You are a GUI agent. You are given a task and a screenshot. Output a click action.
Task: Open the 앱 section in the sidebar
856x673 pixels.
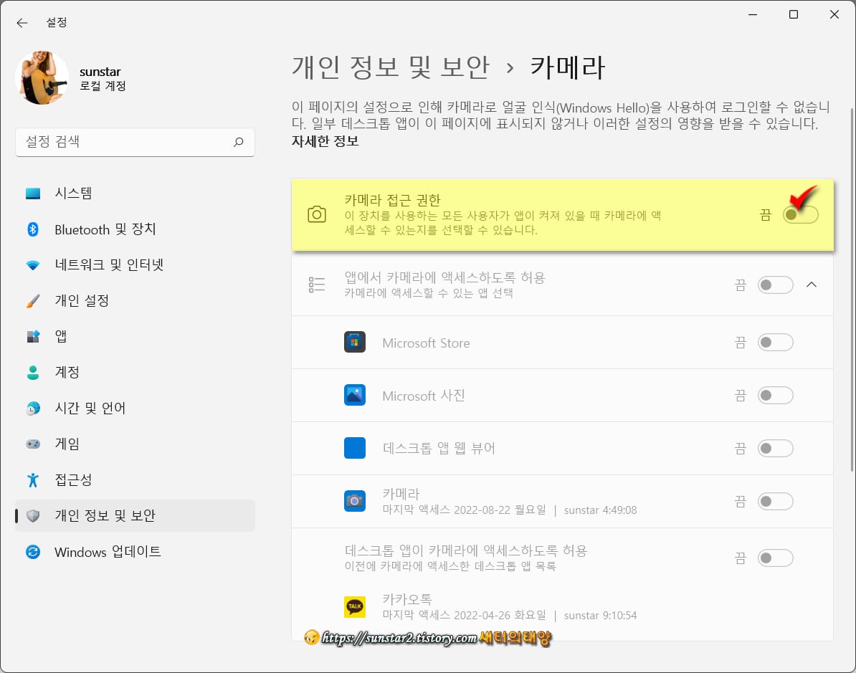coord(61,336)
